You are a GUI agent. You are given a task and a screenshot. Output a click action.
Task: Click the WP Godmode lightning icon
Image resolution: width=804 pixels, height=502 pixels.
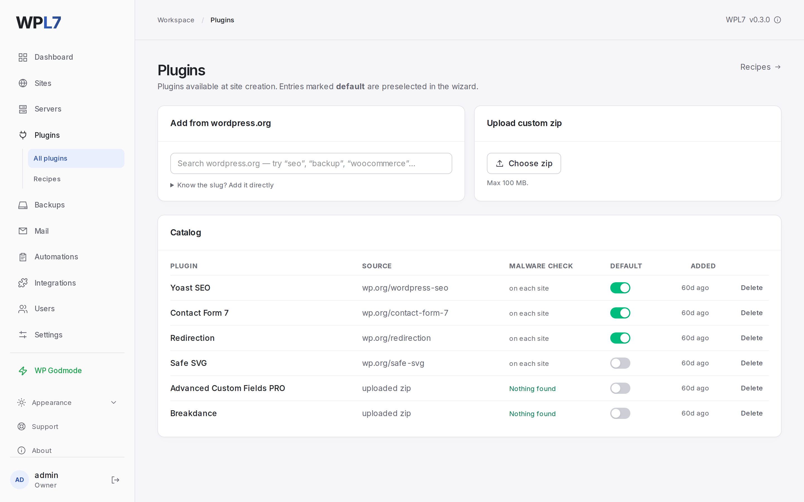[x=23, y=371]
